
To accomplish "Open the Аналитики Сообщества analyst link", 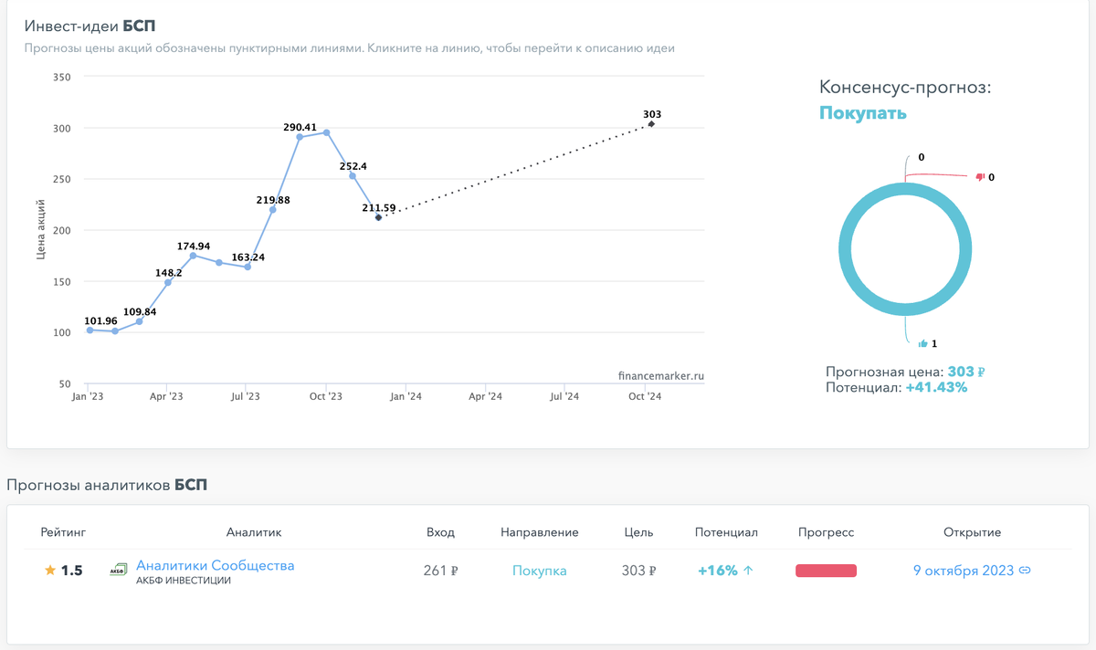I will point(216,565).
